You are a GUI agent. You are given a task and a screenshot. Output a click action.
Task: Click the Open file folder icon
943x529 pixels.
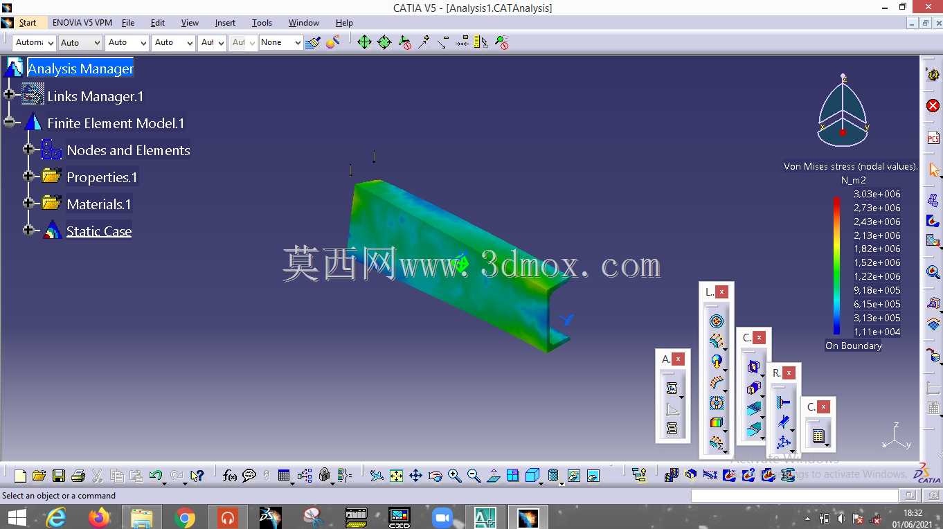(x=39, y=476)
